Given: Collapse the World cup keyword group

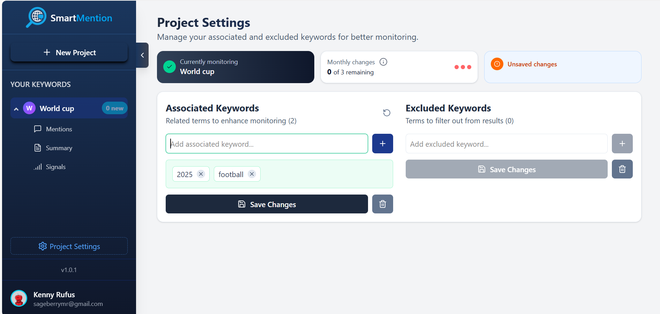Looking at the screenshot, I should click(x=16, y=109).
